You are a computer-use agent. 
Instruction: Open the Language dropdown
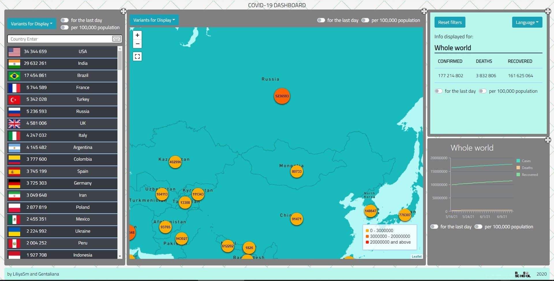point(527,22)
